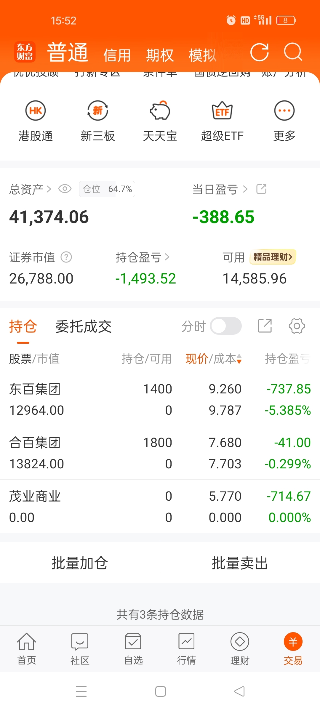Tap Android back triangle button
The width and height of the screenshot is (320, 711).
pos(239,691)
